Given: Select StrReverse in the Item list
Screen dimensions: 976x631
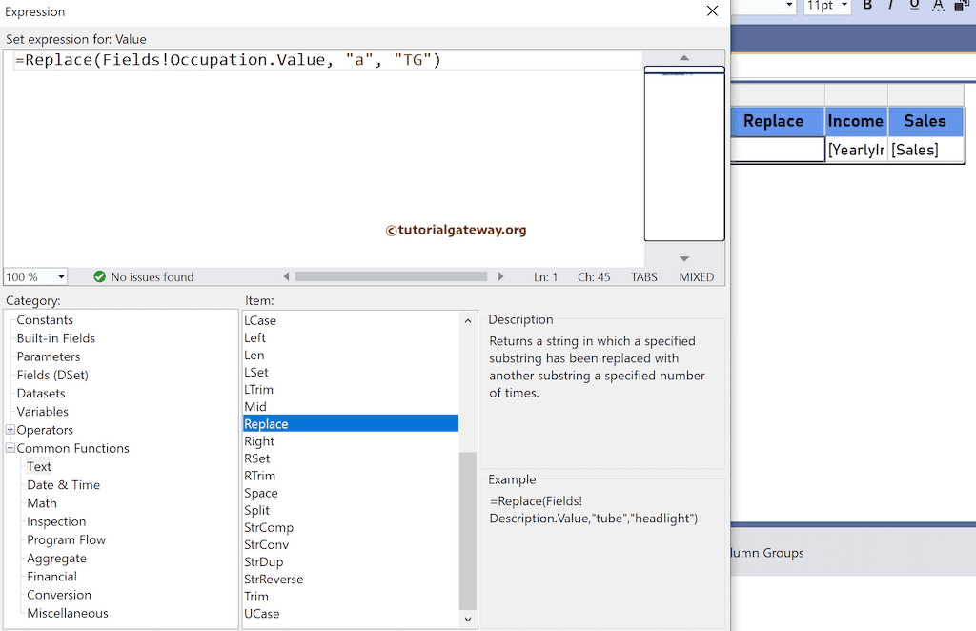Looking at the screenshot, I should point(274,579).
